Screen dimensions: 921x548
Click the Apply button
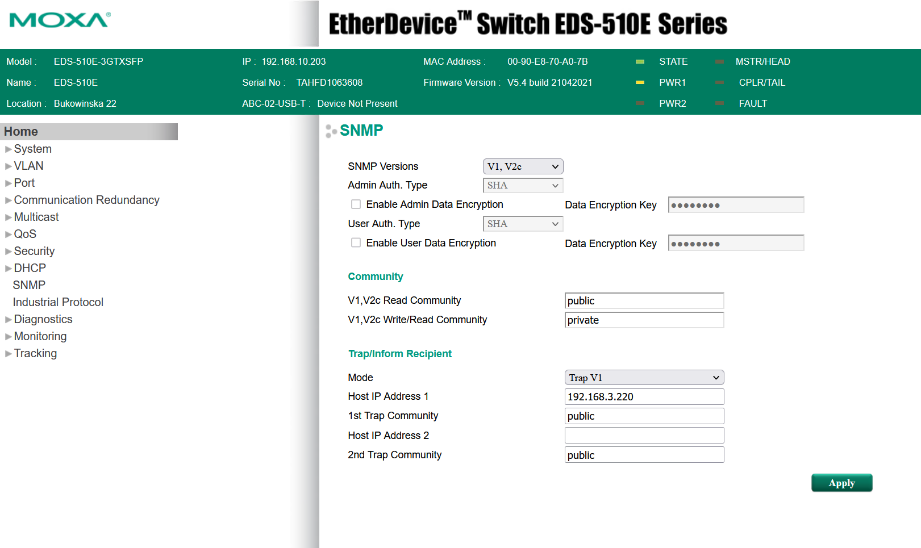click(x=841, y=483)
